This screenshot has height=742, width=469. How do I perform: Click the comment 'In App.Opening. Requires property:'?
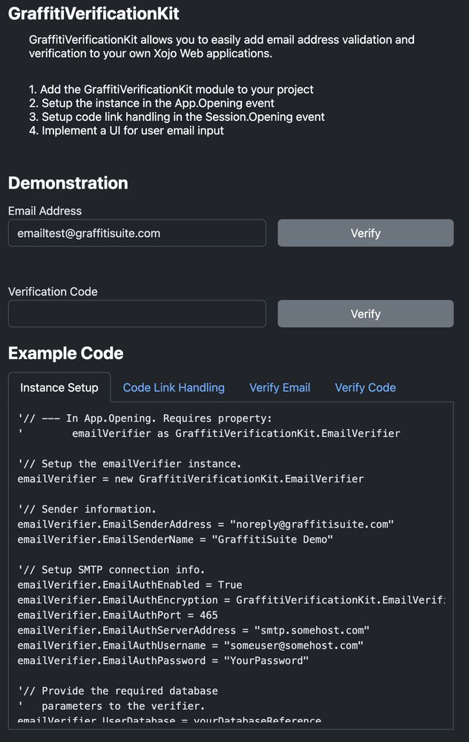pos(145,418)
